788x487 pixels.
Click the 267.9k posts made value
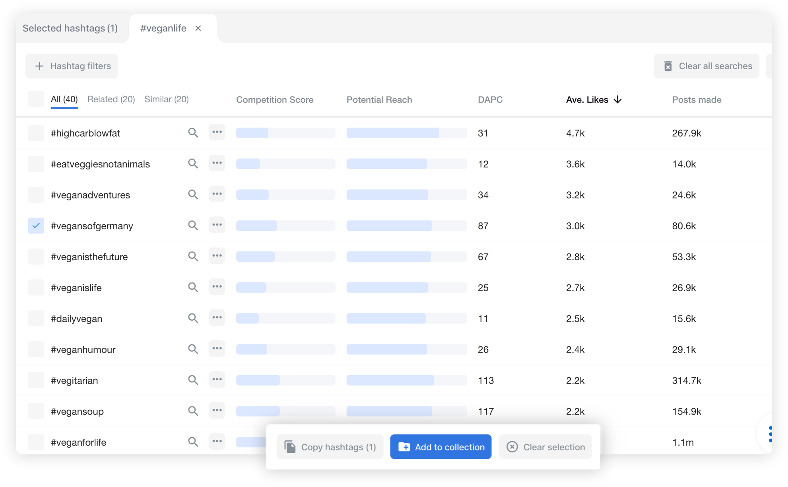click(687, 133)
